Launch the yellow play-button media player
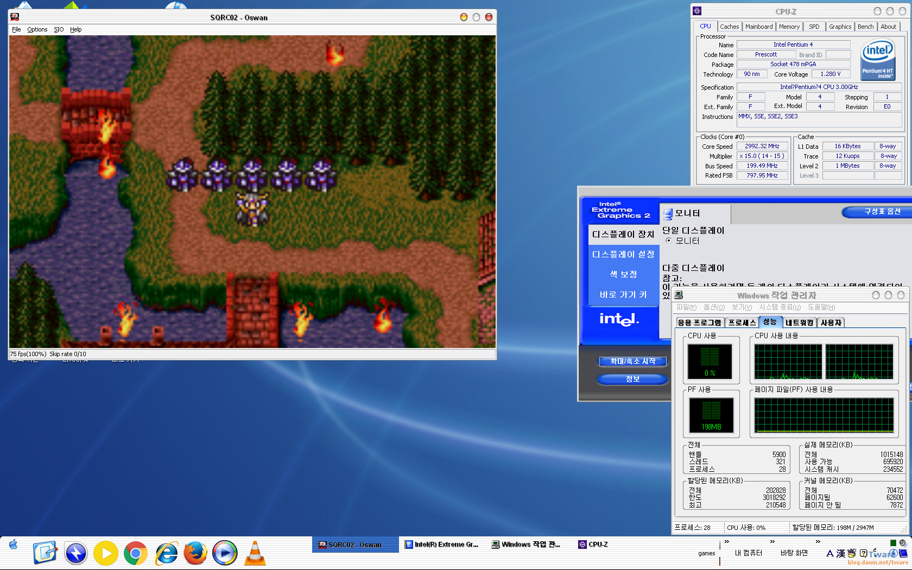The width and height of the screenshot is (912, 570). pos(106,553)
